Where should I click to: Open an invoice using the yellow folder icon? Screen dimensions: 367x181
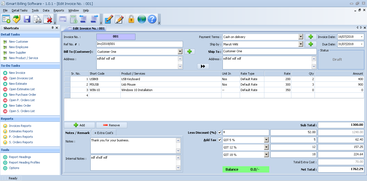point(16,19)
